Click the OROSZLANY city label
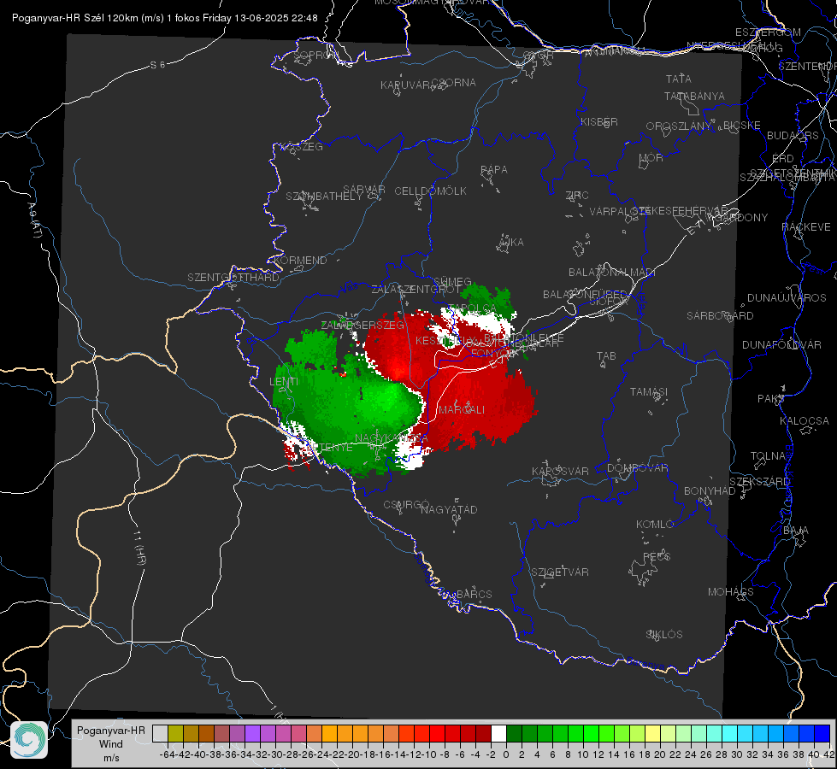This screenshot has width=837, height=769. [x=679, y=126]
